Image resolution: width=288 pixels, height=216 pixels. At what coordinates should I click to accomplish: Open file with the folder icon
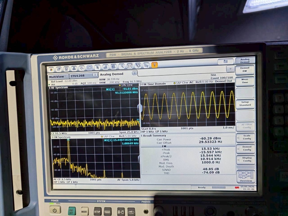tap(59, 69)
